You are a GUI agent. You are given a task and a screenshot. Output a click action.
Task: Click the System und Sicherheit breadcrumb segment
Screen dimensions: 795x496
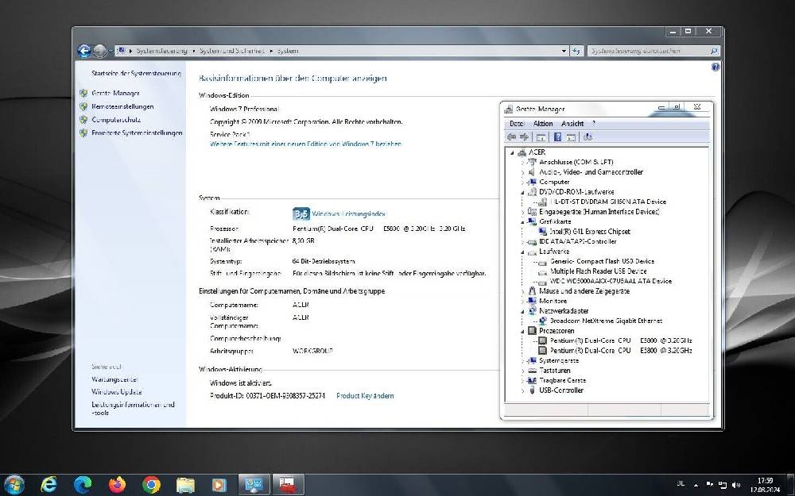click(x=232, y=51)
